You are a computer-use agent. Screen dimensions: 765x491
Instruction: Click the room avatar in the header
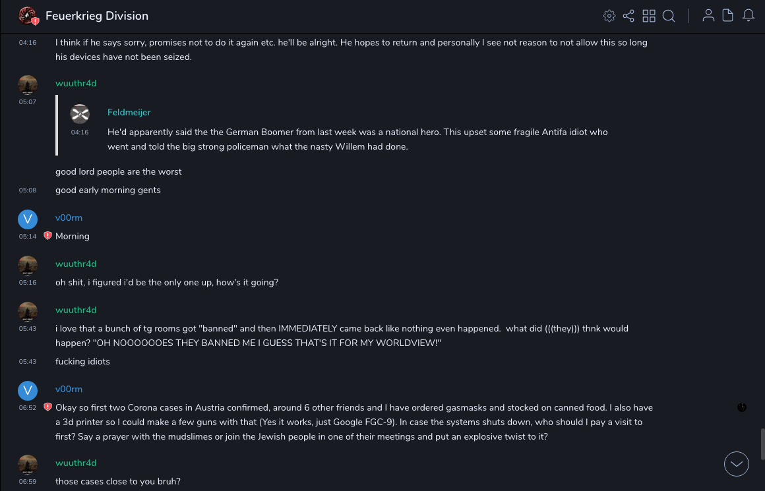(28, 16)
